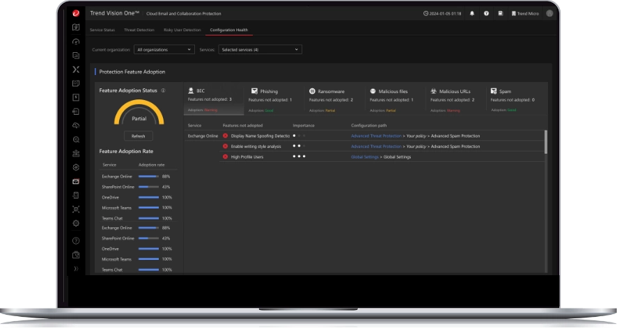Screen dimensions: 617x328
Task: Open the scan frame icon in sidebar
Action: point(76,209)
